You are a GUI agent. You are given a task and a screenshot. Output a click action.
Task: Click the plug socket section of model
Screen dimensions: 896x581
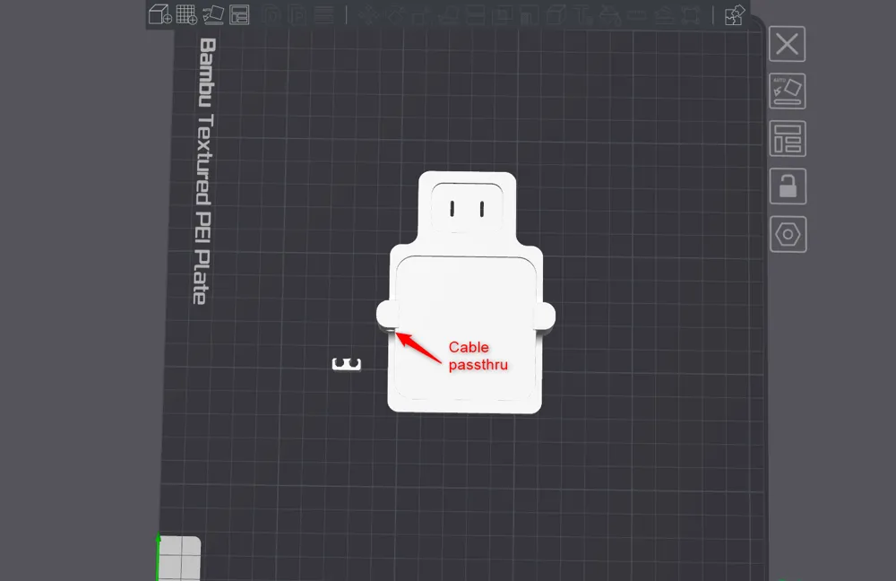pyautogui.click(x=467, y=206)
